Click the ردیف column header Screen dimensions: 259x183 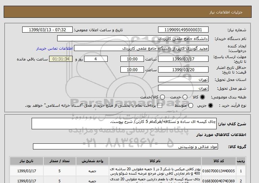pyautogui.click(x=240, y=161)
